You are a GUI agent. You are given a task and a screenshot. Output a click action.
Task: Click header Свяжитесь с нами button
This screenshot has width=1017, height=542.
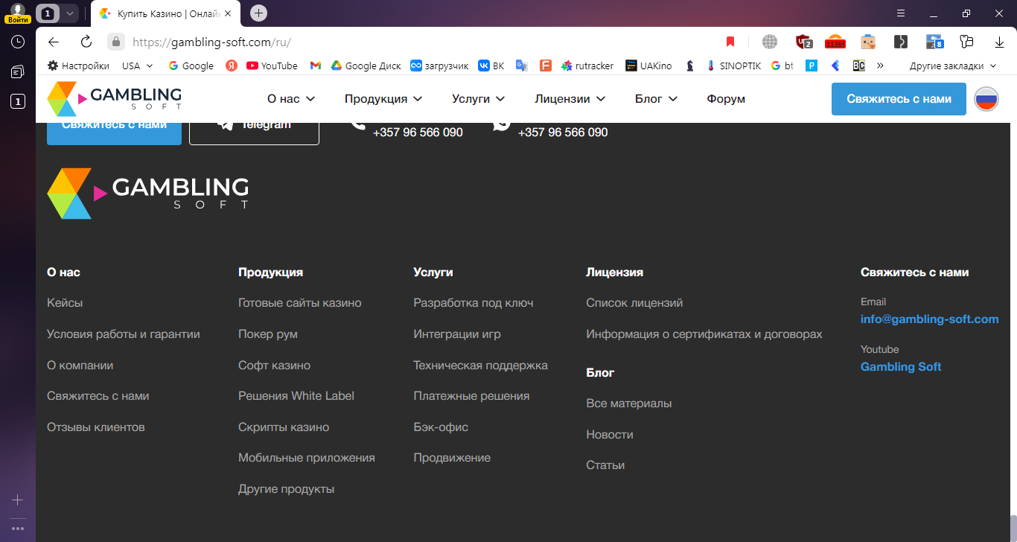pyautogui.click(x=899, y=99)
